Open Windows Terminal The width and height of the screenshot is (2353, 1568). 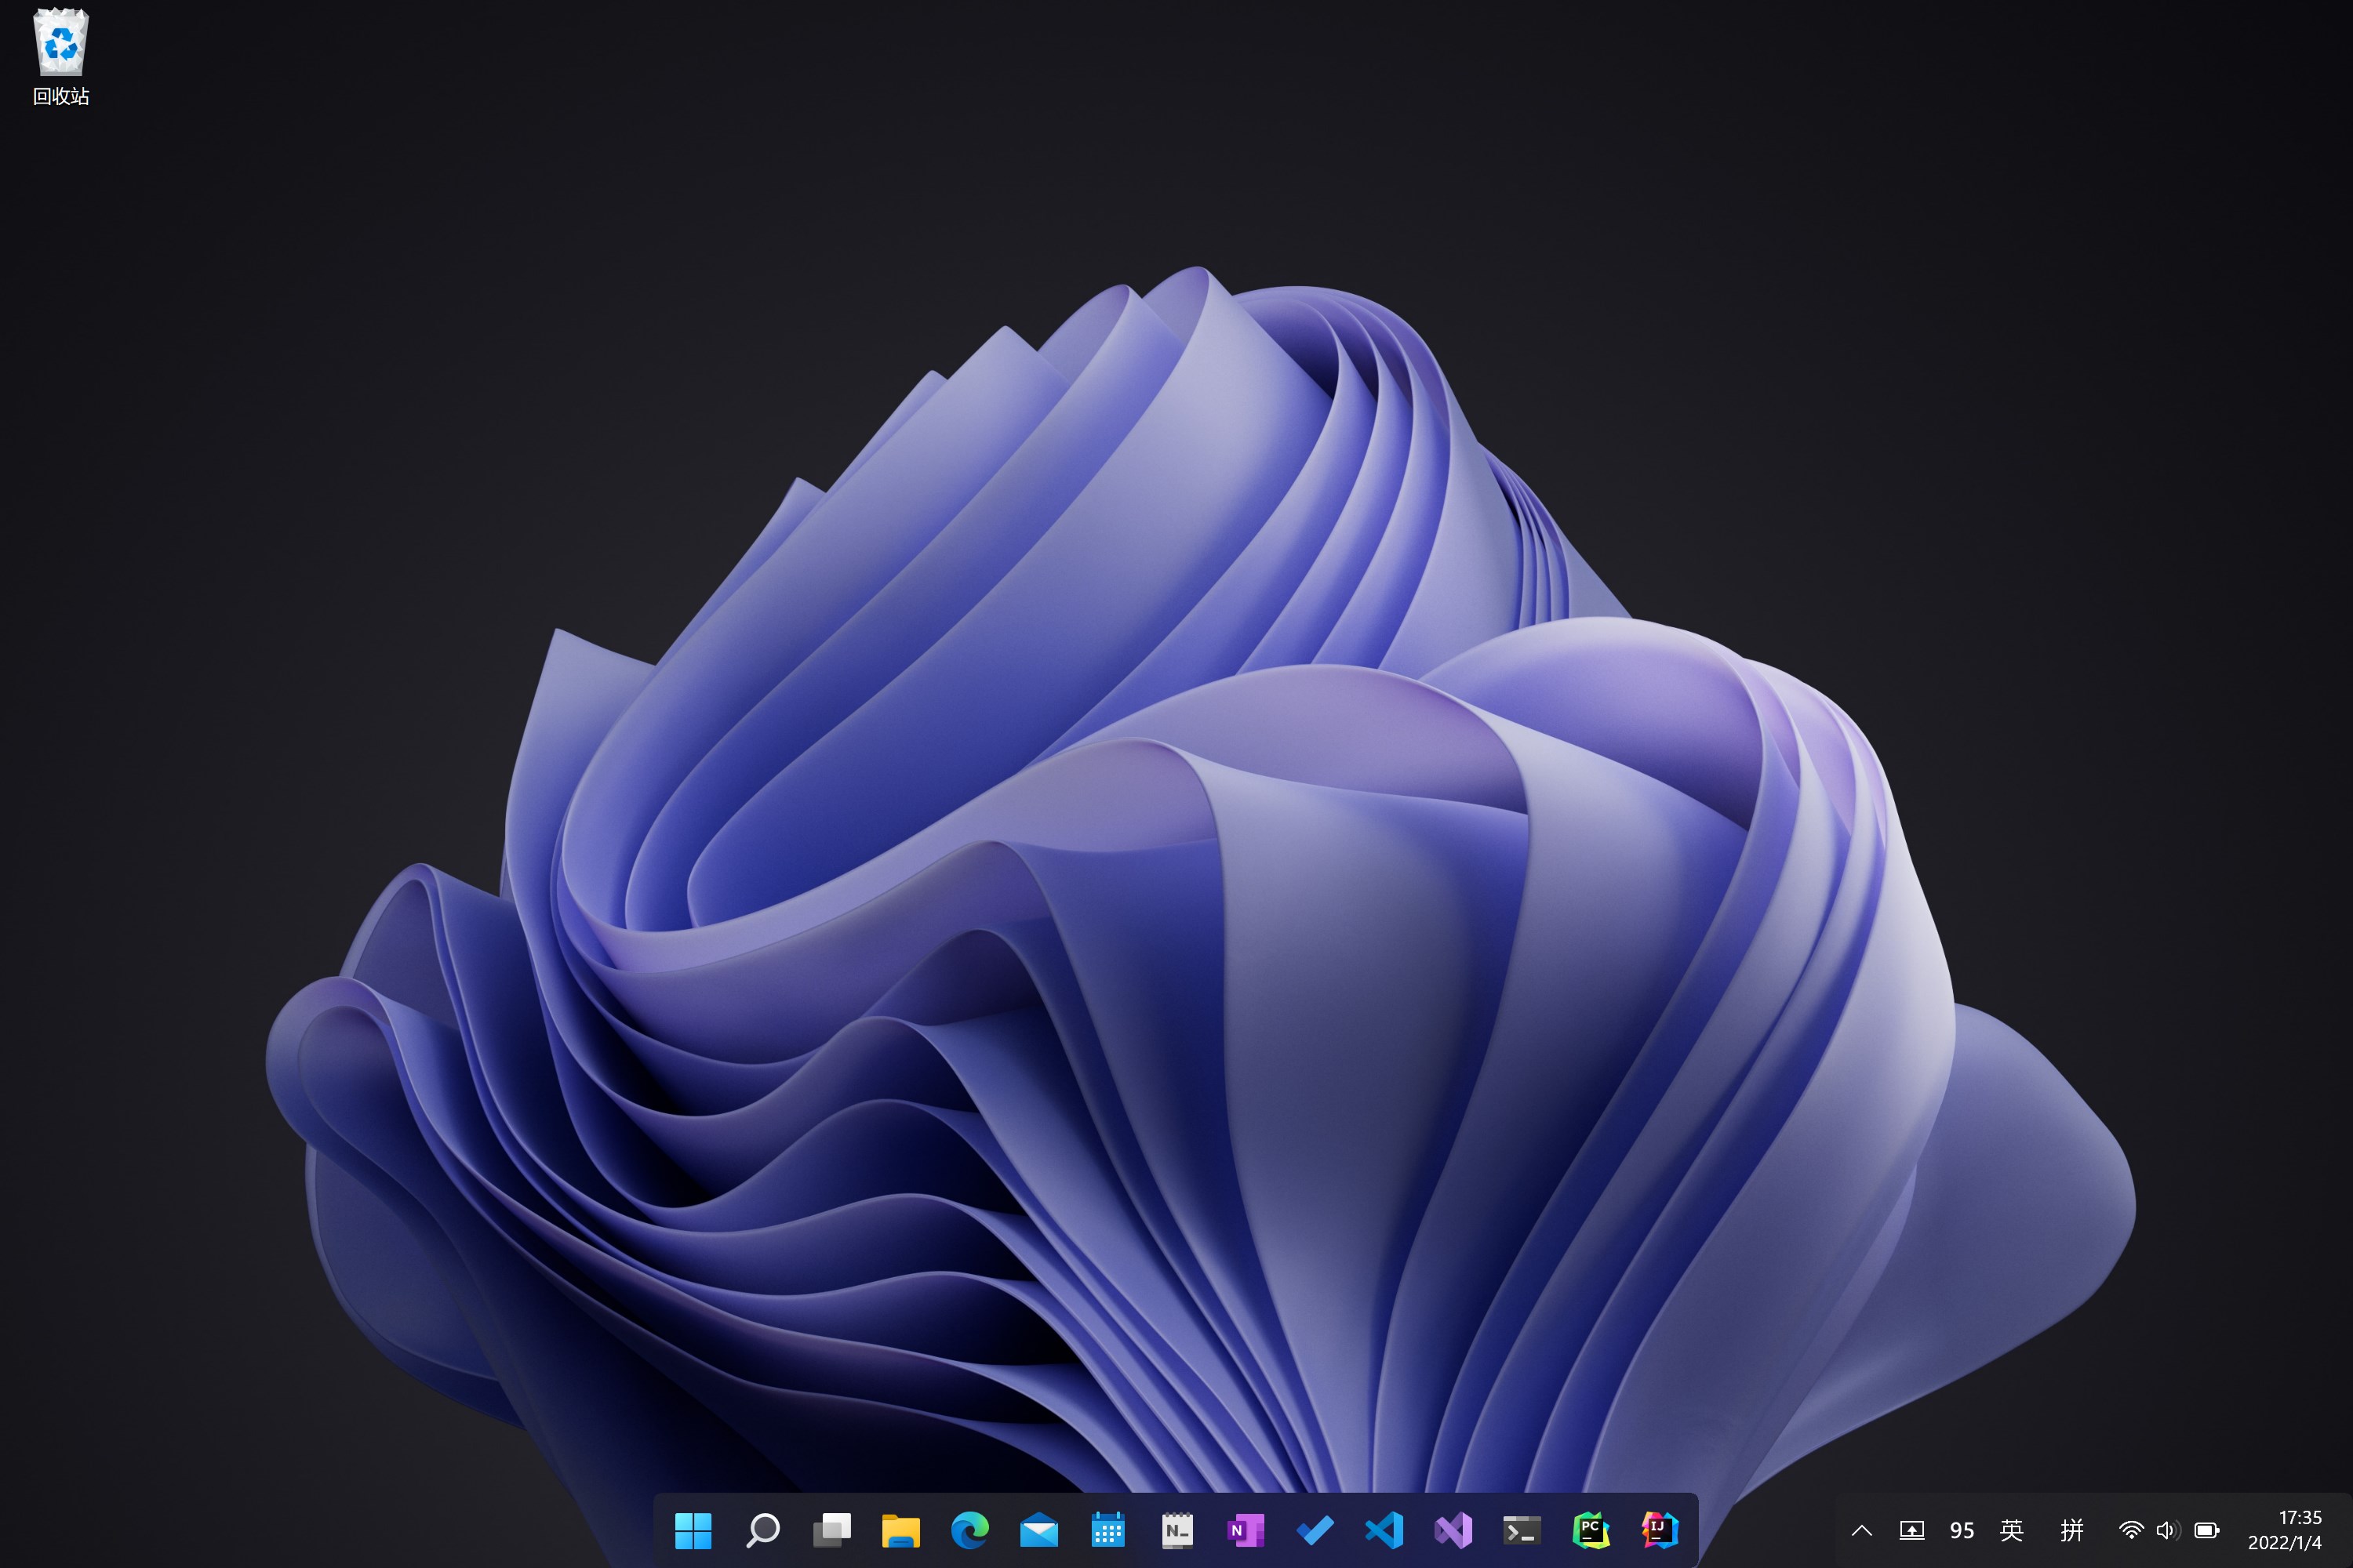[1522, 1529]
